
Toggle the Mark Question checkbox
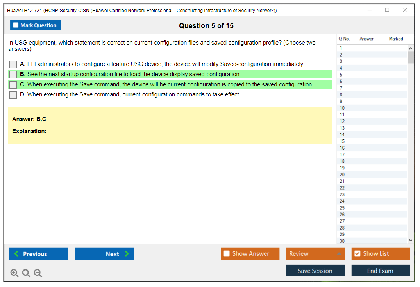coord(16,25)
